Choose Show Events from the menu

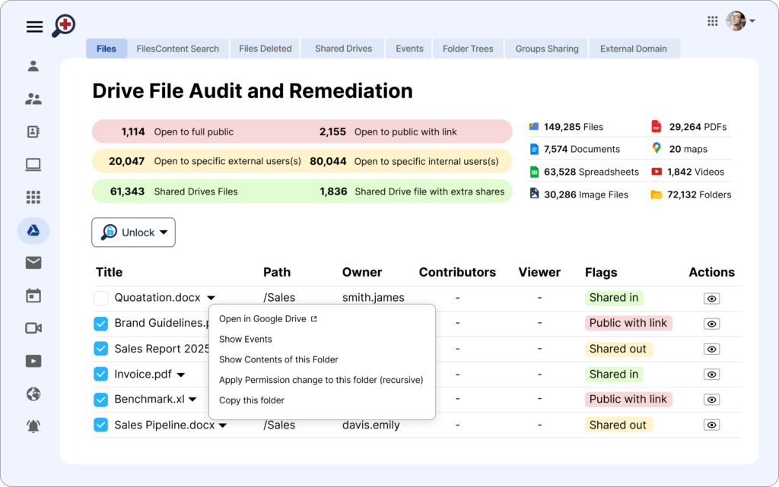click(246, 339)
